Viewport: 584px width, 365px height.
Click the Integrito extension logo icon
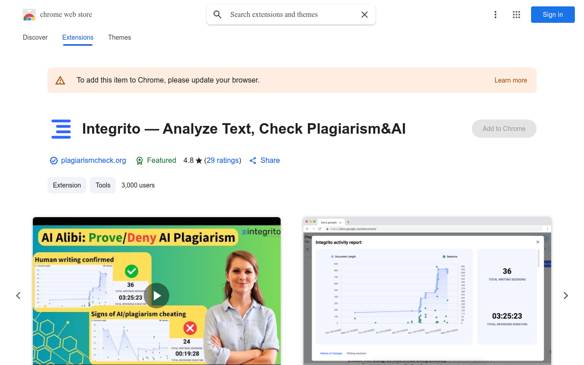(x=61, y=129)
